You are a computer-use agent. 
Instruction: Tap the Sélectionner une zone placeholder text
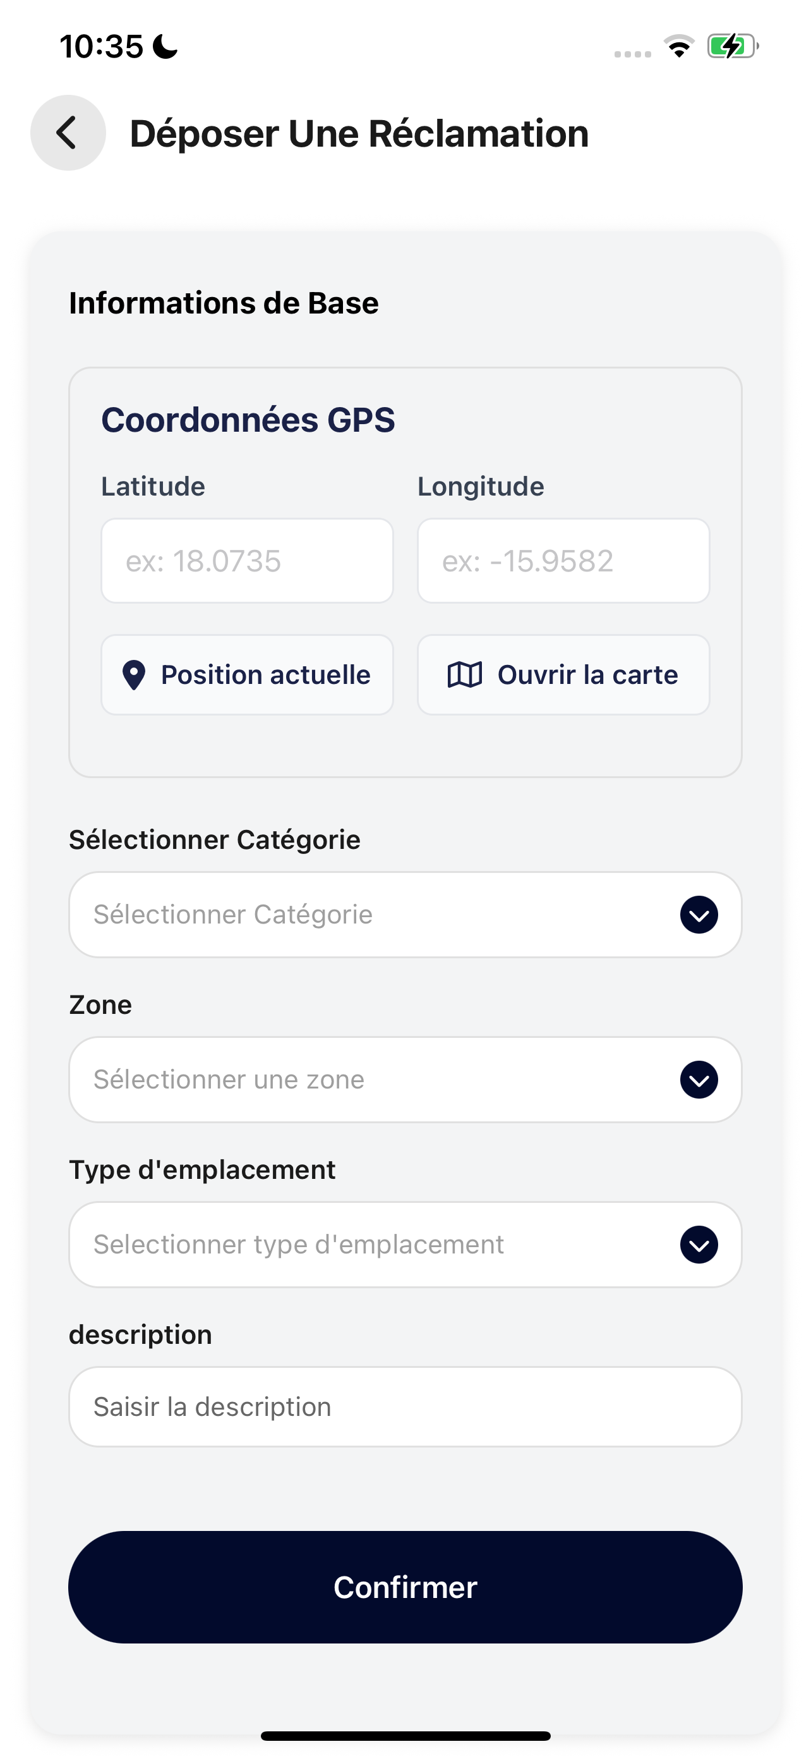(x=229, y=1080)
